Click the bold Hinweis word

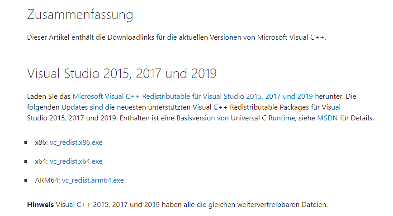[40, 205]
